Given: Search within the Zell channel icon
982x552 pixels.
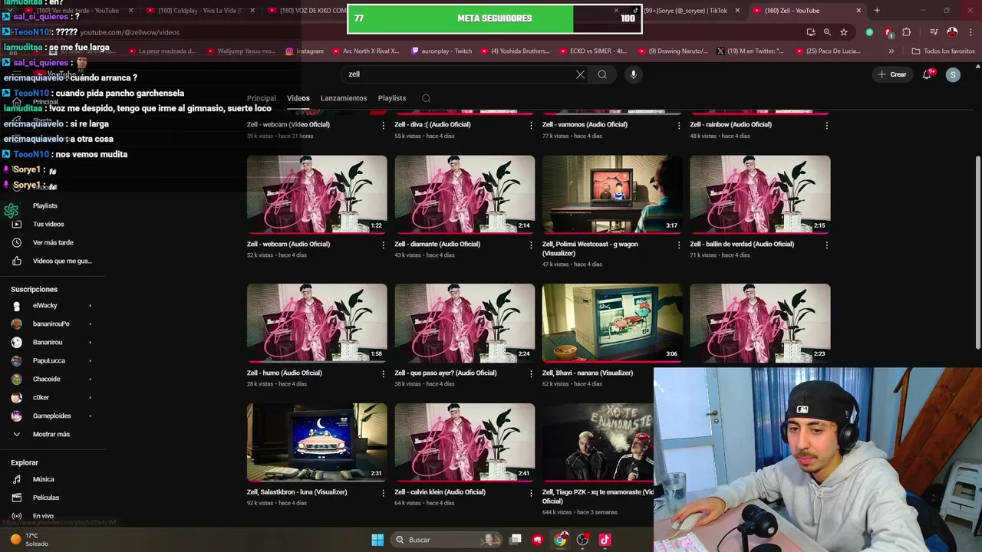Looking at the screenshot, I should coord(426,98).
